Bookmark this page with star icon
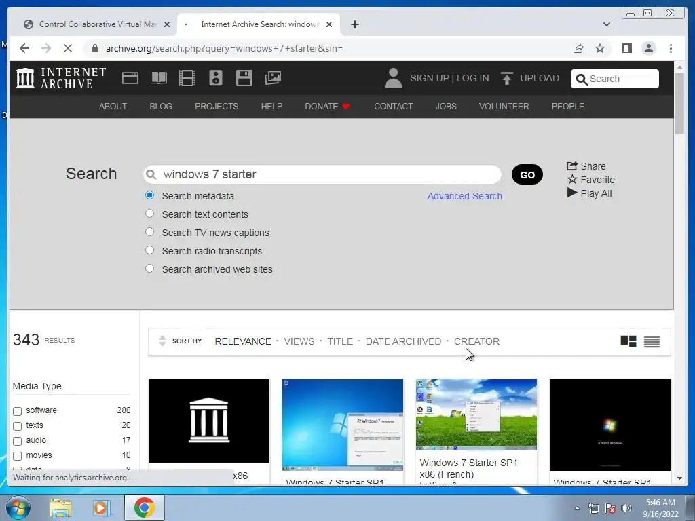This screenshot has width=695, height=521. click(x=600, y=48)
